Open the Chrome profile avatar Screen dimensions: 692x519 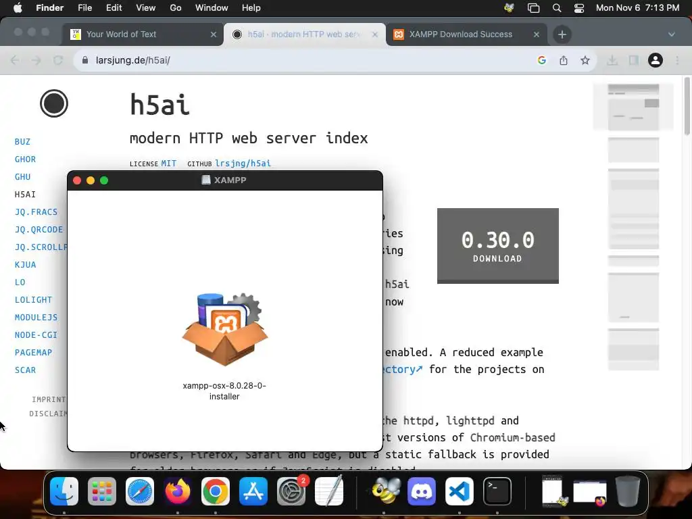pos(656,60)
